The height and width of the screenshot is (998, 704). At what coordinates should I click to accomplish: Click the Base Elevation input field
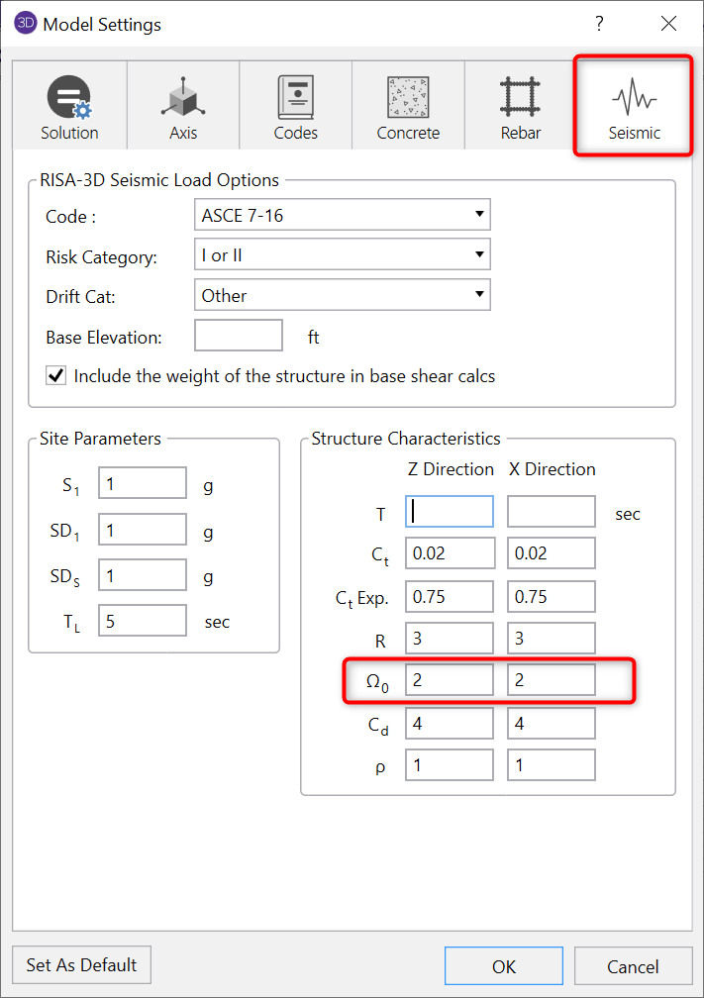[x=239, y=337]
